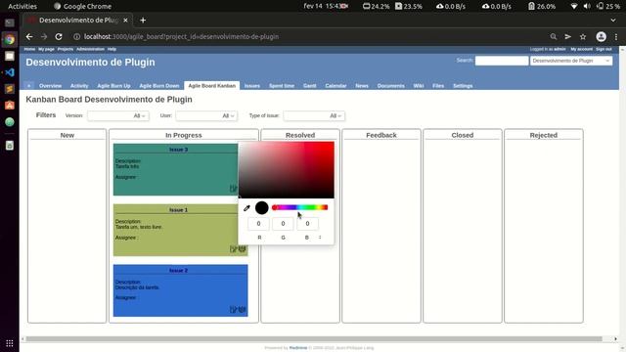Open the Wi-Fi network indicator in top bar

pos(574,6)
